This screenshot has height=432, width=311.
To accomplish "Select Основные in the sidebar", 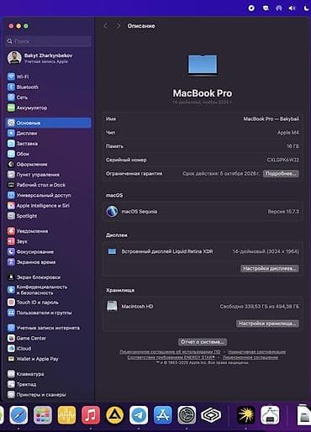I will click(x=48, y=123).
